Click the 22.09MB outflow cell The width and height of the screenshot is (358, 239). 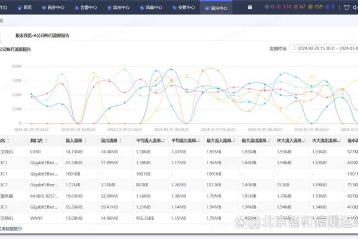109,196
